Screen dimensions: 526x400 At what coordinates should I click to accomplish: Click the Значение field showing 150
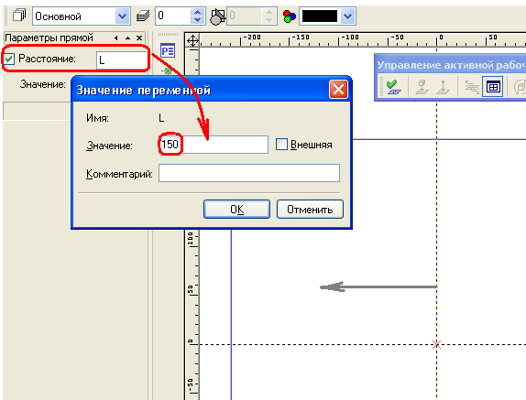214,145
